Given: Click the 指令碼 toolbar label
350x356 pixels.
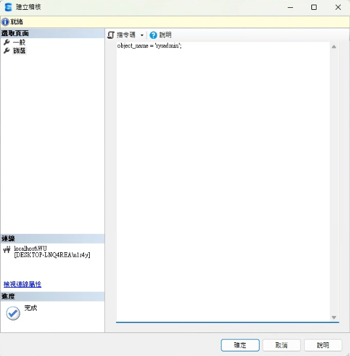Looking at the screenshot, I should click(126, 35).
